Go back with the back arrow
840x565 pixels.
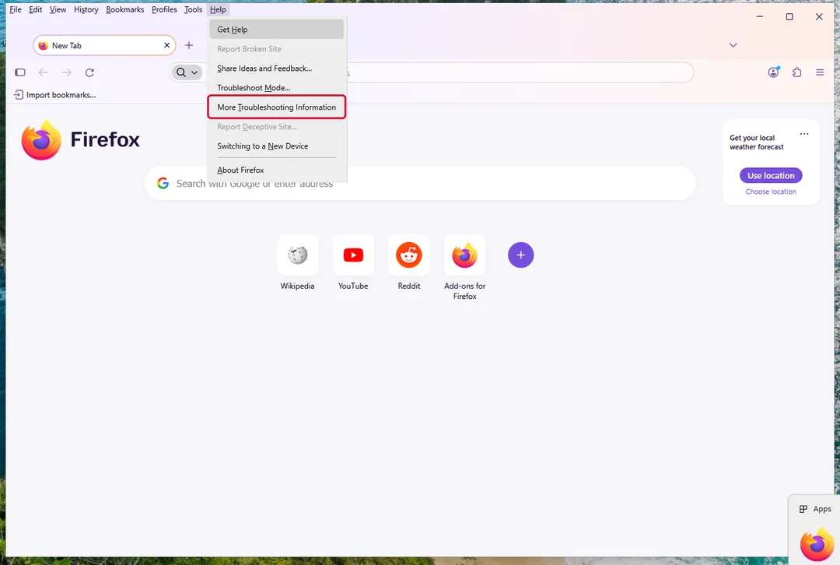(x=44, y=72)
